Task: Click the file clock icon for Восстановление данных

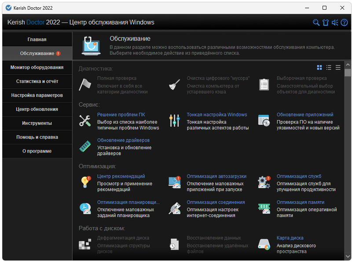Action: tap(174, 244)
